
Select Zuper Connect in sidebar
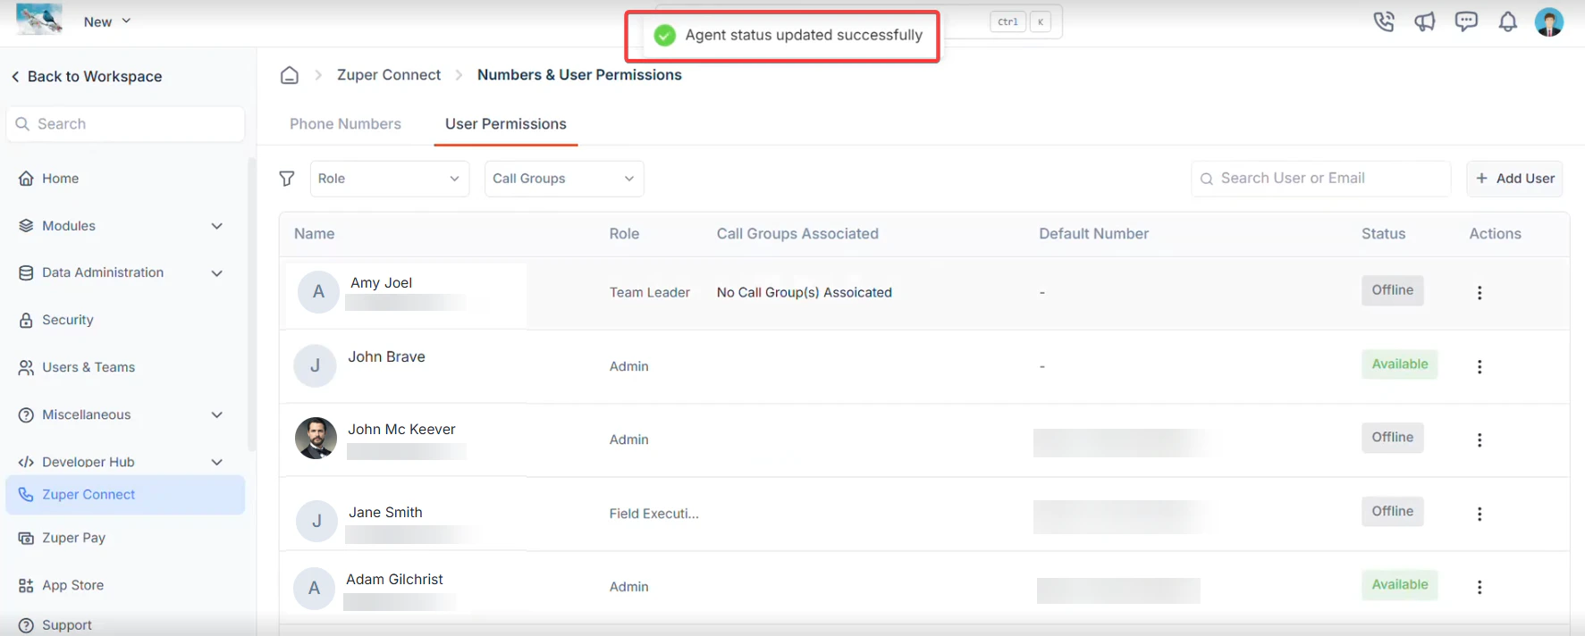pyautogui.click(x=125, y=495)
